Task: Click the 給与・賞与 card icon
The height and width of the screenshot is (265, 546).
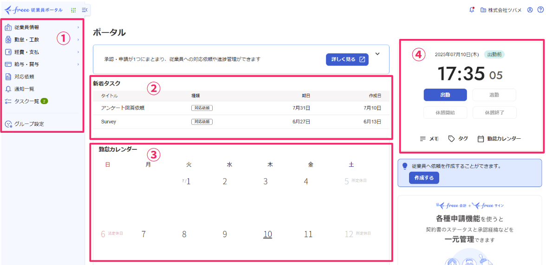Action: point(9,65)
